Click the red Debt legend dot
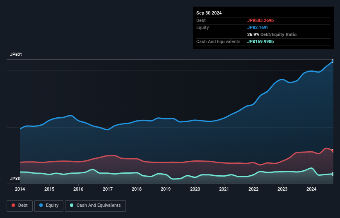340x218 pixels. tap(13, 205)
